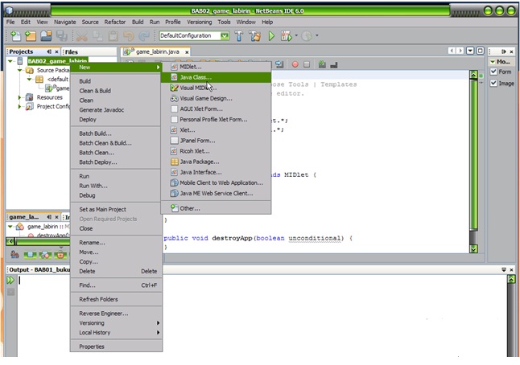Image resolution: width=520 pixels, height=365 pixels.
Task: Click the Other file type icon
Action: tap(174, 208)
